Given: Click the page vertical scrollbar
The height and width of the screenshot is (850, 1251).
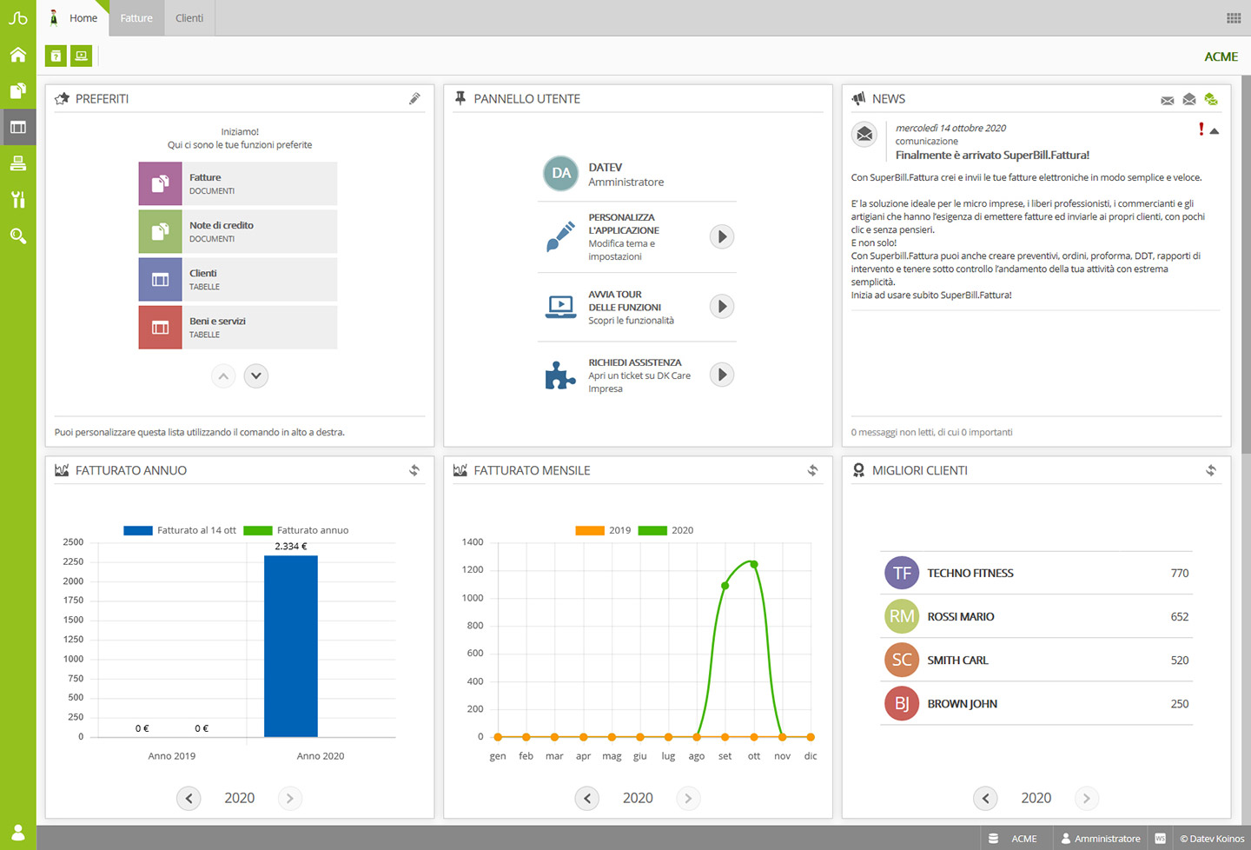Looking at the screenshot, I should point(1246,264).
